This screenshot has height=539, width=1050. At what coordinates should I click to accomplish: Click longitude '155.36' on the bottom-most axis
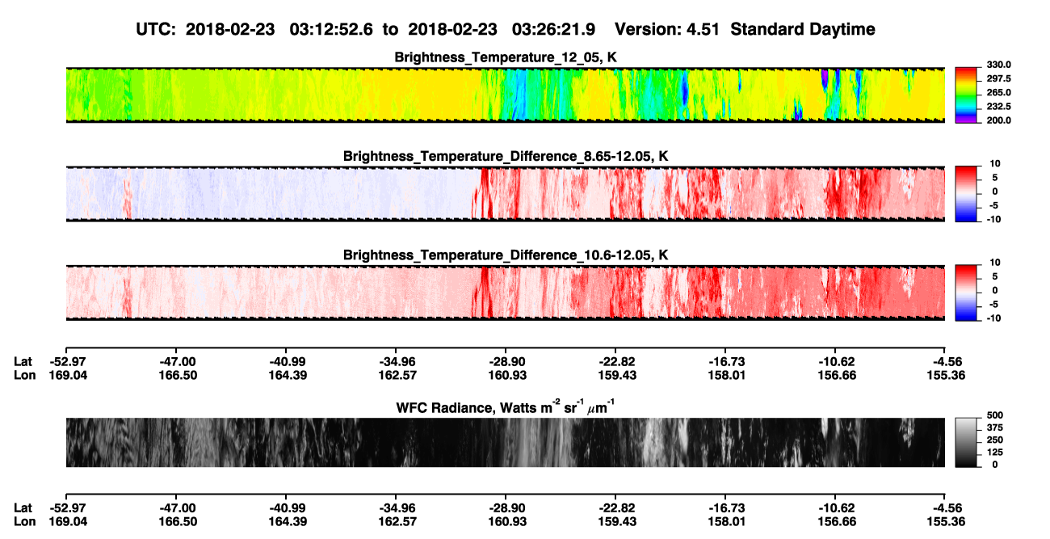(946, 520)
